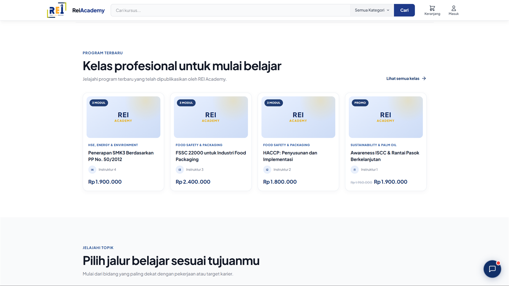This screenshot has height=286, width=509.
Task: Click the PROMO badge on ISCC card
Action: tap(360, 103)
